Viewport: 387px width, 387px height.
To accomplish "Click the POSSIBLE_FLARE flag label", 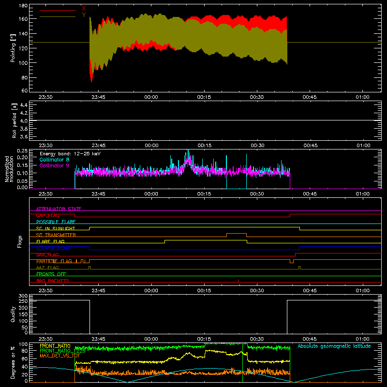I will 56,222.
